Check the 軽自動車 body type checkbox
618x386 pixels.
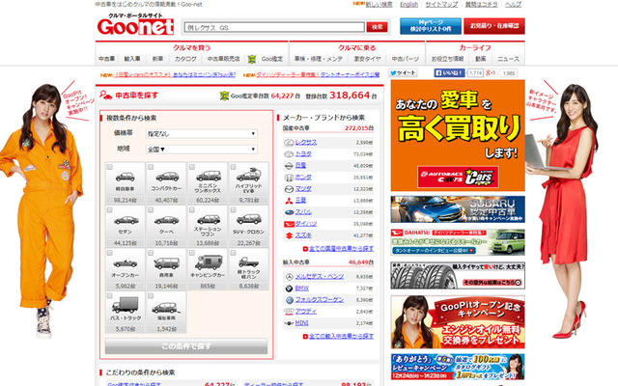(x=109, y=167)
